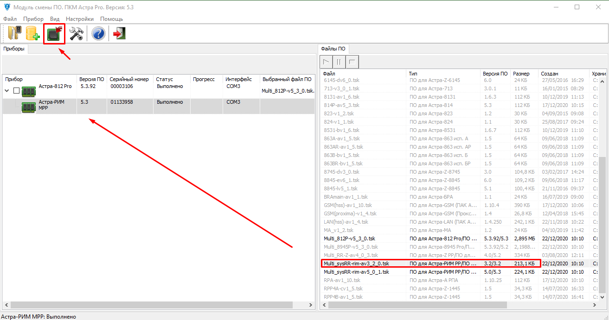Screen dimensions: 609x320
Task: Sort devices by Статус column header
Action: (172, 79)
